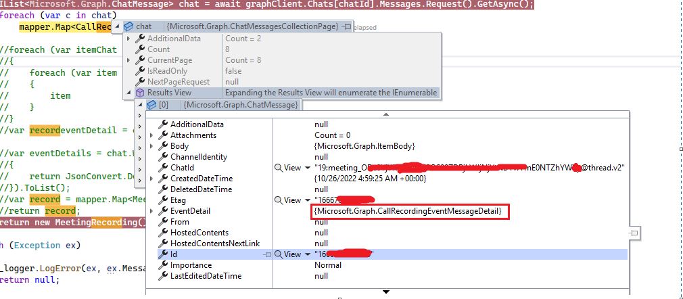Viewport: 683px width, 299px height.
Task: Select the Importance value Normal
Action: click(x=328, y=265)
